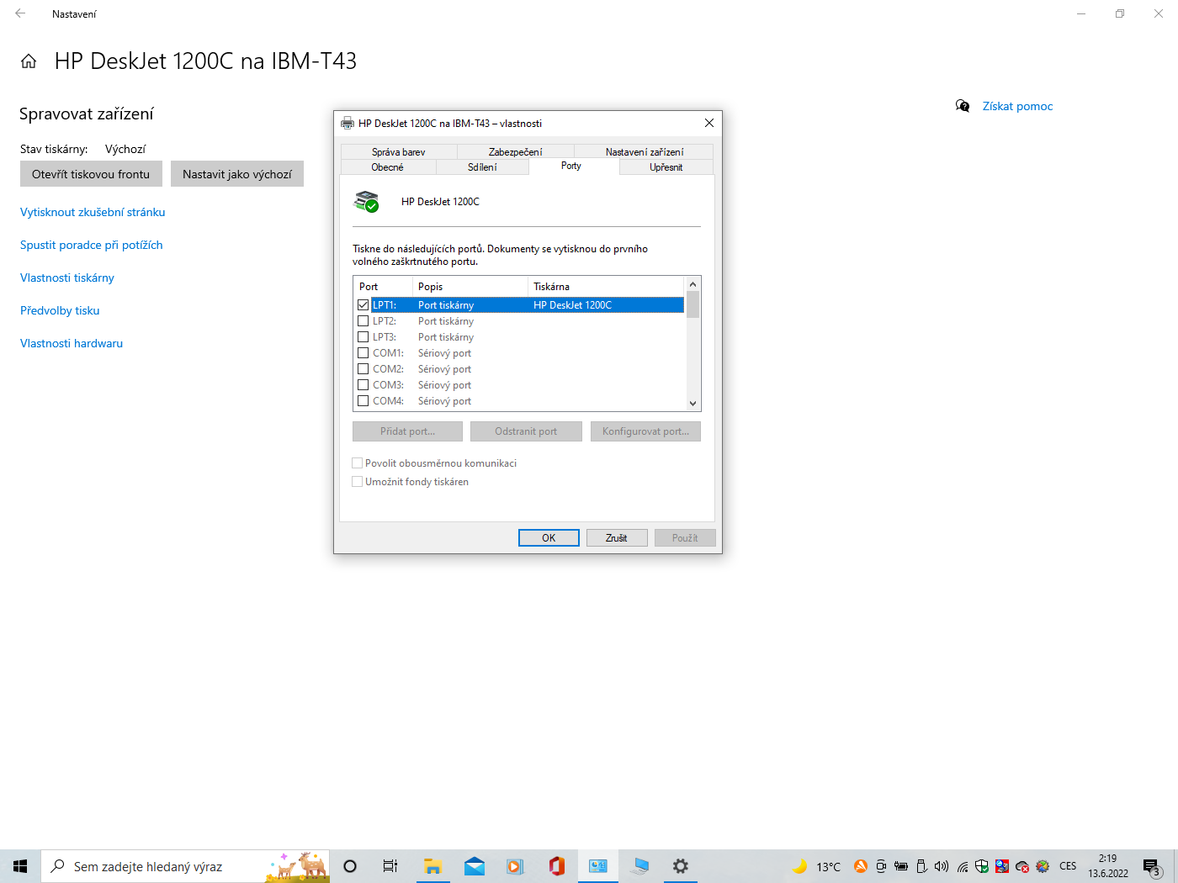
Task: Tick the COM3 port checkbox
Action: click(363, 385)
